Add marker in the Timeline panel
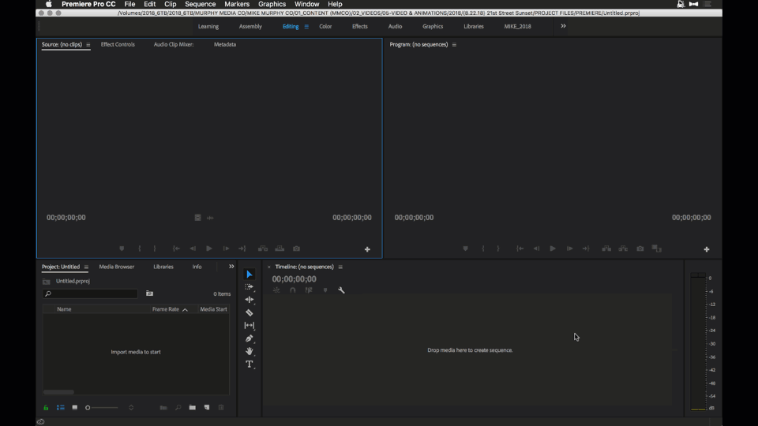 pyautogui.click(x=325, y=290)
